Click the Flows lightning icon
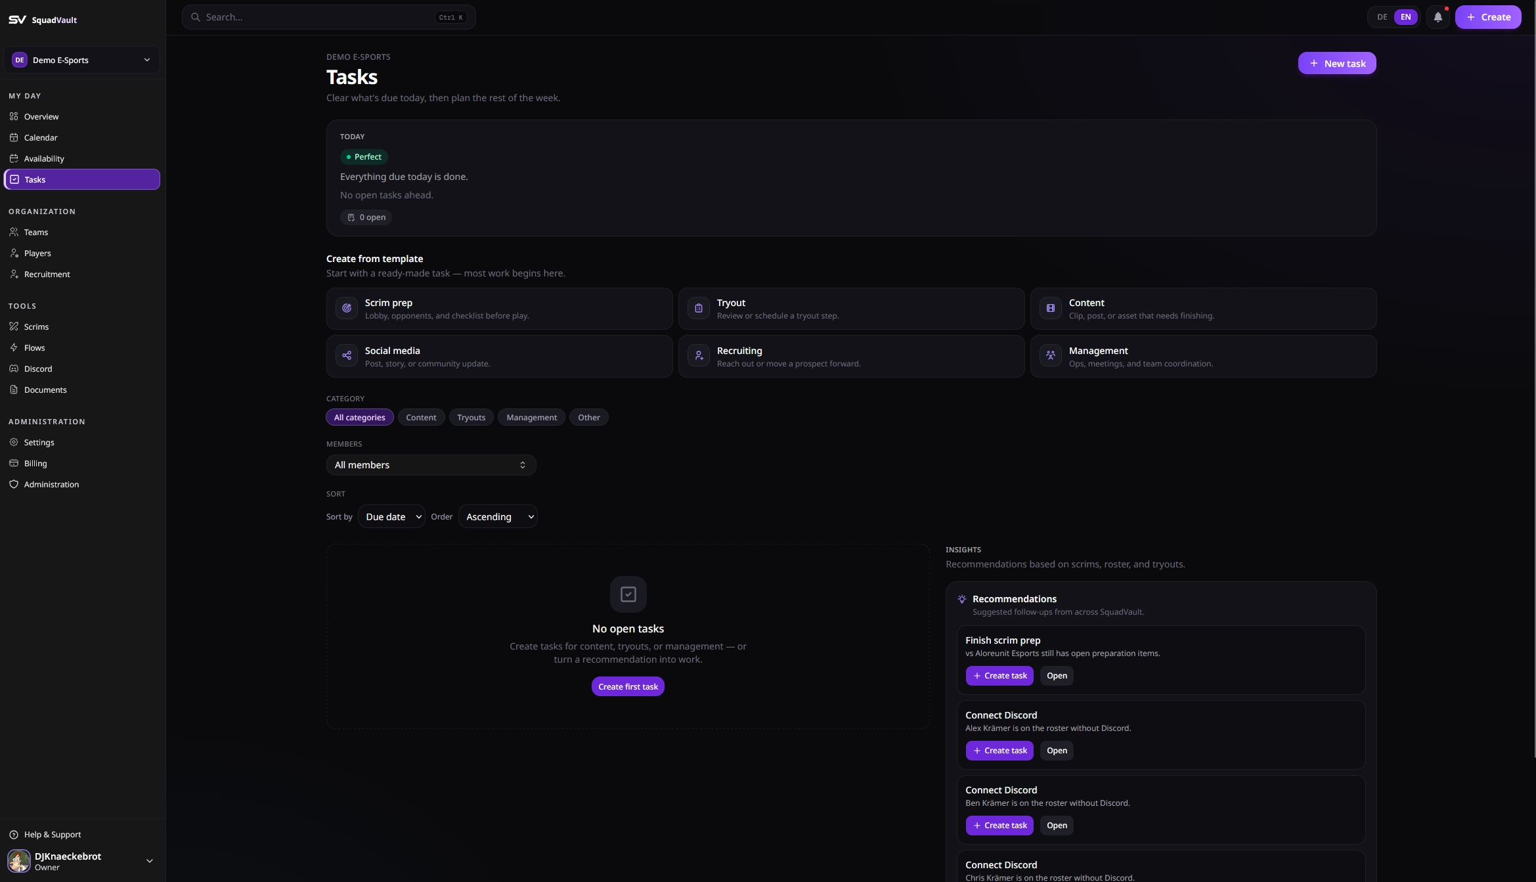The width and height of the screenshot is (1536, 882). (x=14, y=347)
